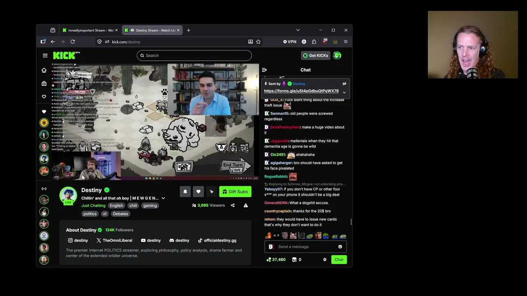Click the rehon chat username

269,220
